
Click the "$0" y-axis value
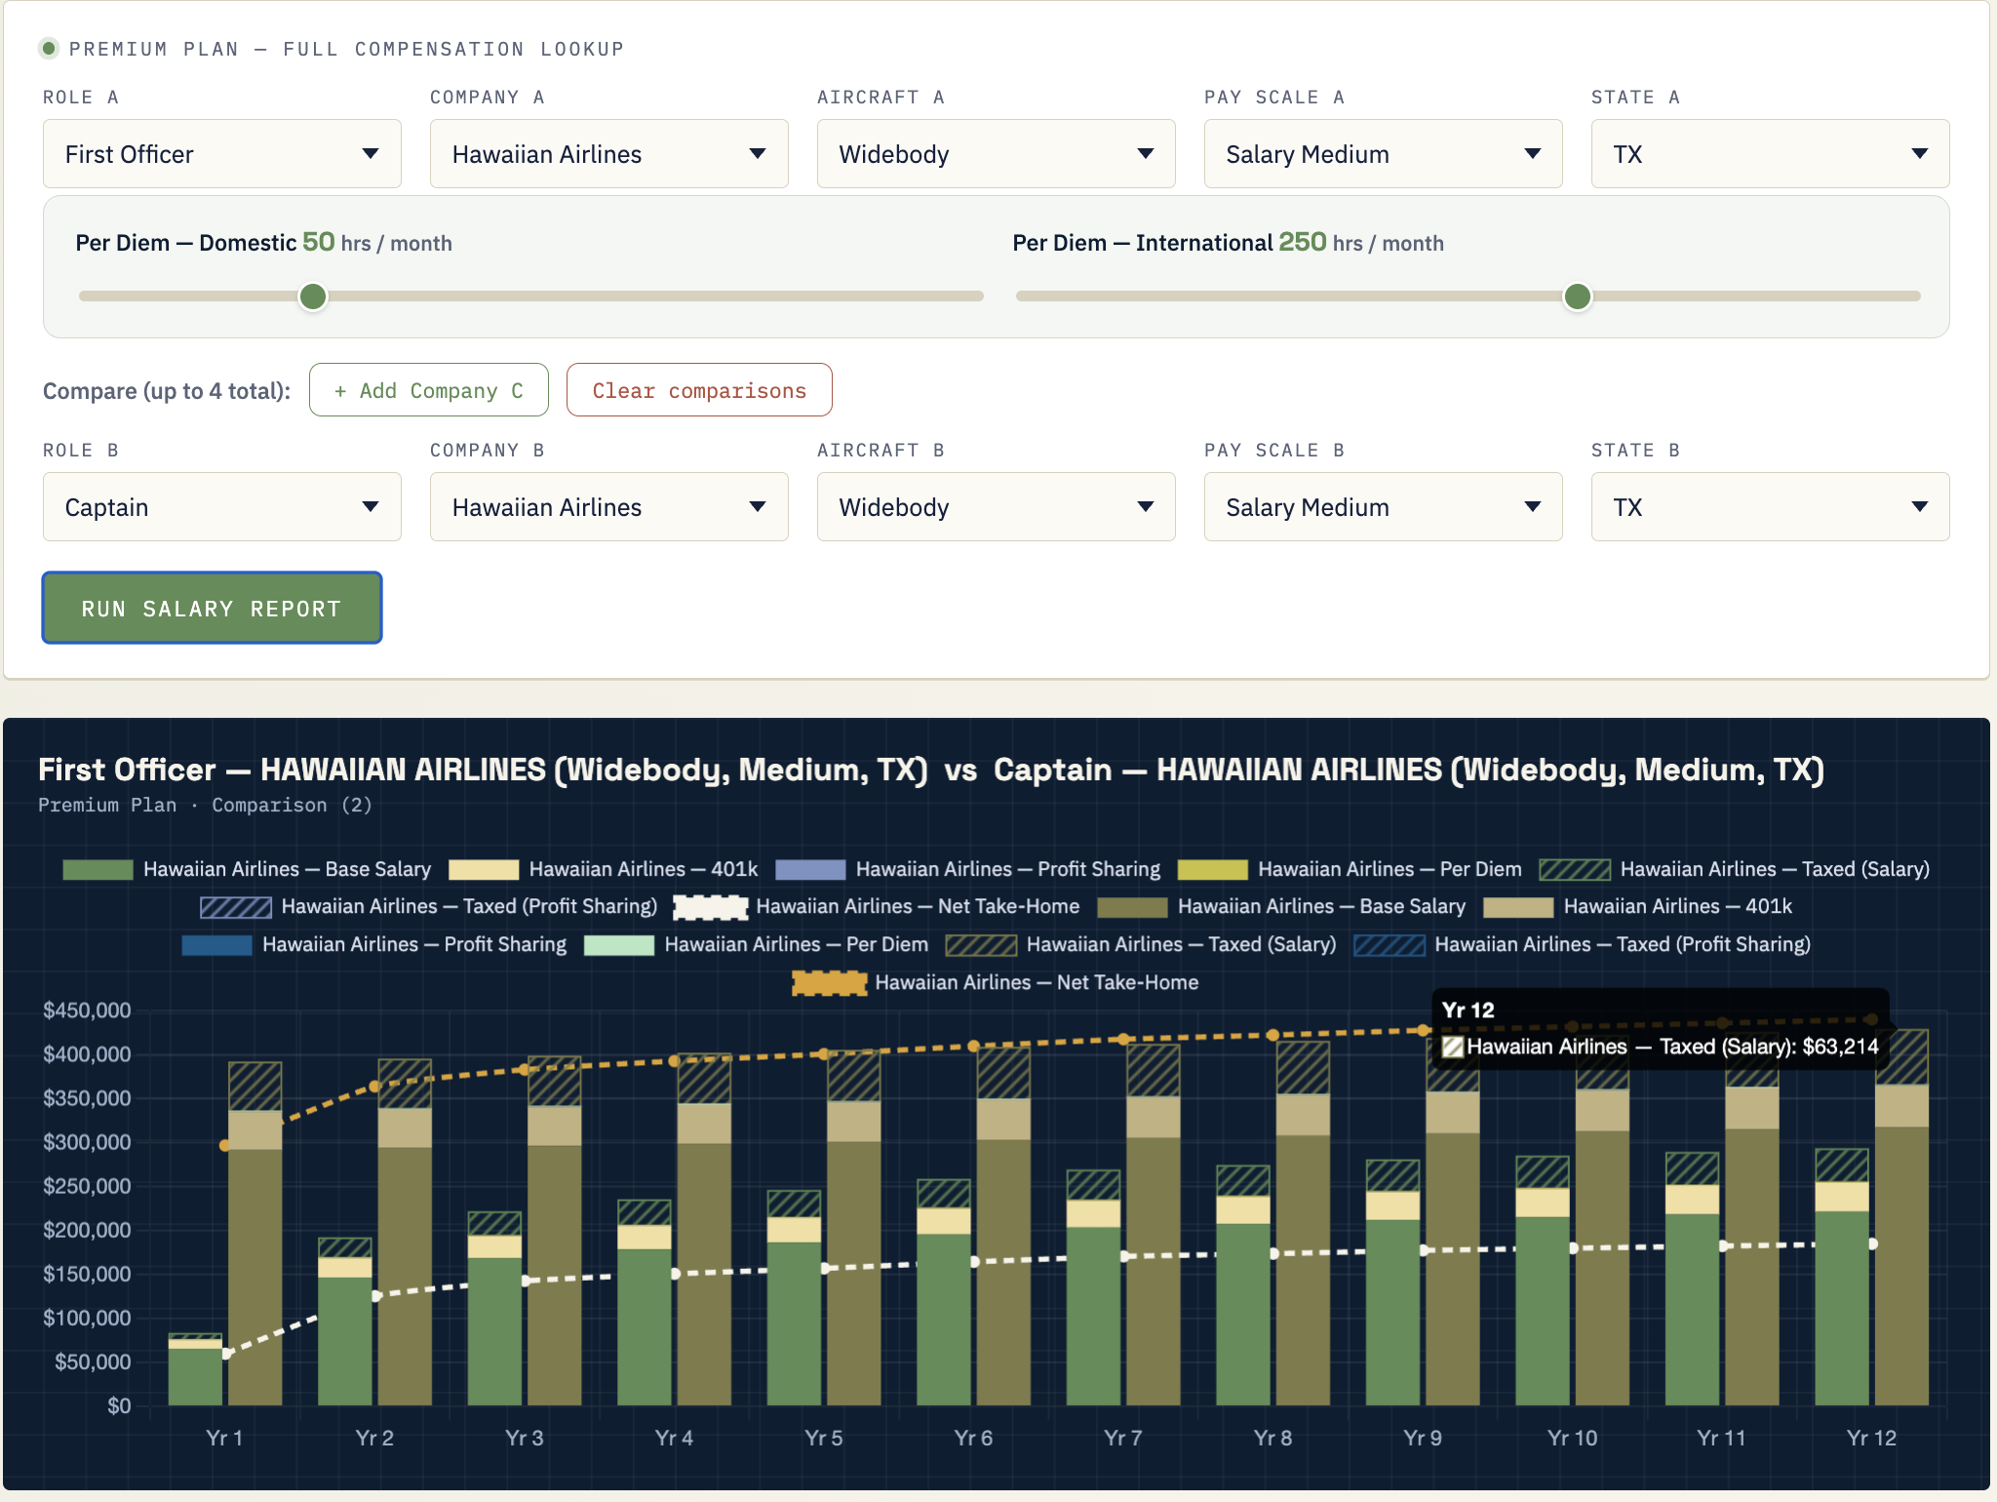click(x=119, y=1405)
